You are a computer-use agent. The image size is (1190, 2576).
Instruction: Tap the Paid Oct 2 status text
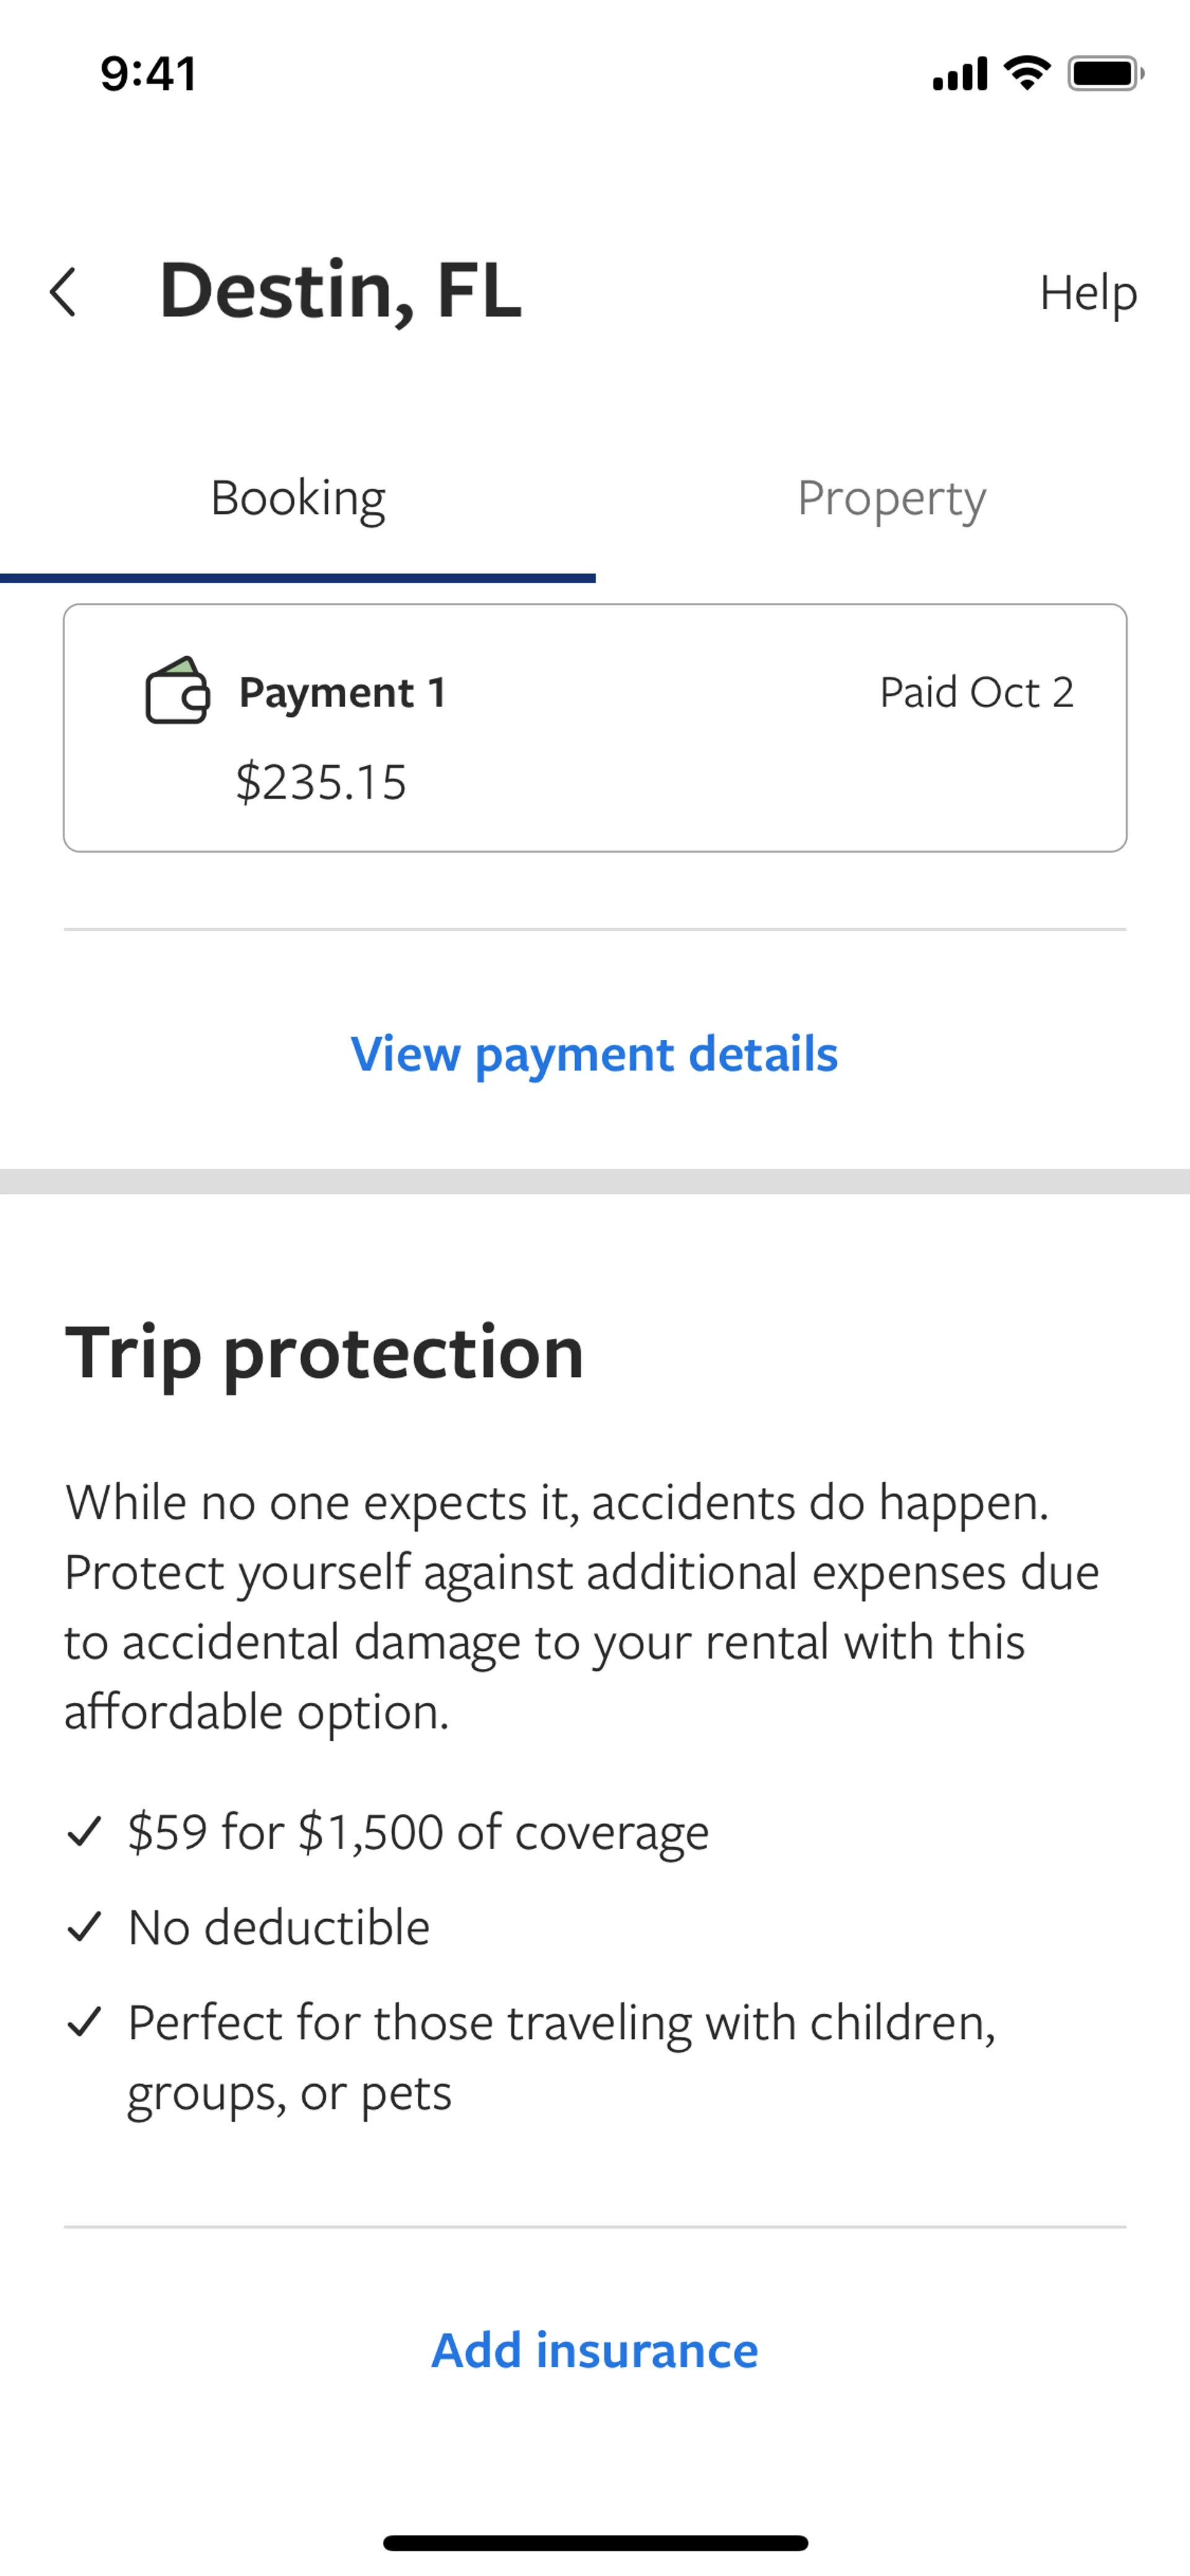[x=976, y=692]
